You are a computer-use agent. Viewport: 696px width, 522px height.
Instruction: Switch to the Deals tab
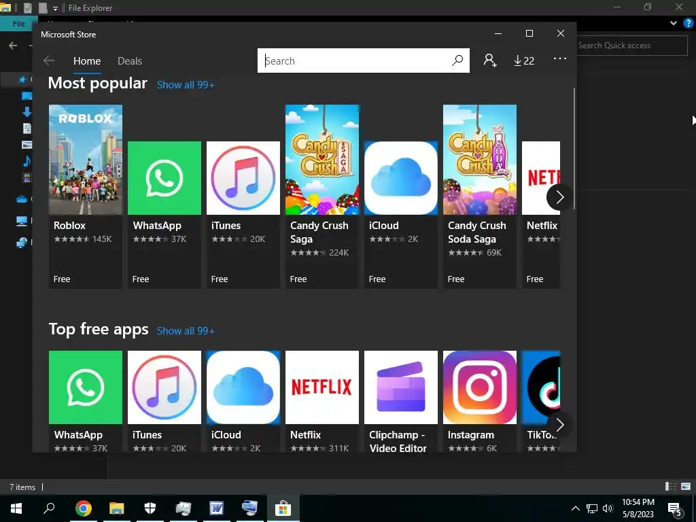click(x=130, y=60)
